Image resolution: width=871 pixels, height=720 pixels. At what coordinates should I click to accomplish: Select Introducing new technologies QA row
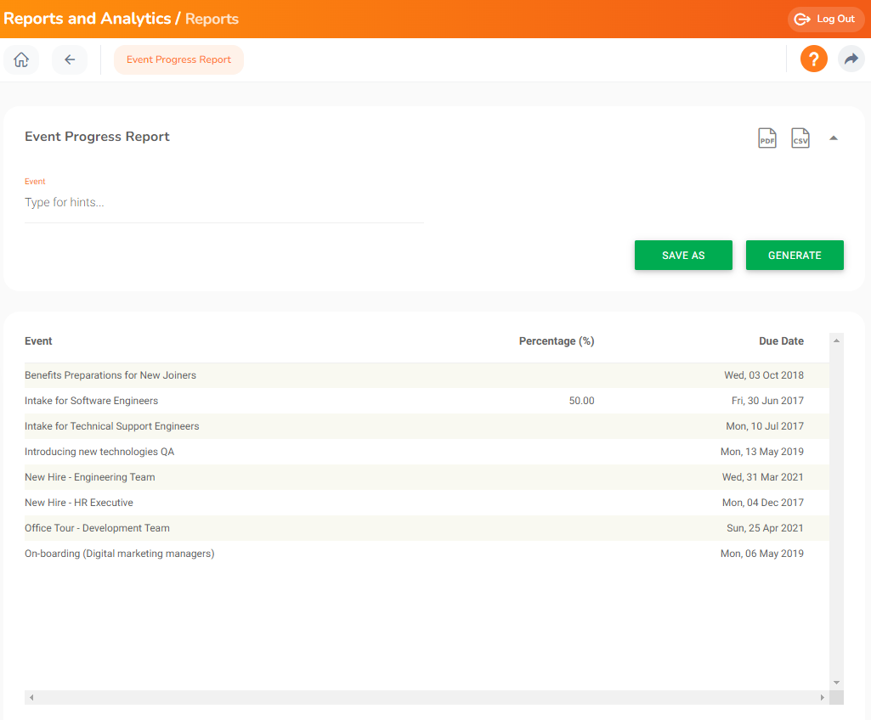(x=427, y=452)
